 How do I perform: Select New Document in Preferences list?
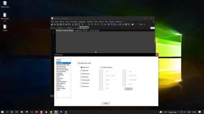point(61,66)
